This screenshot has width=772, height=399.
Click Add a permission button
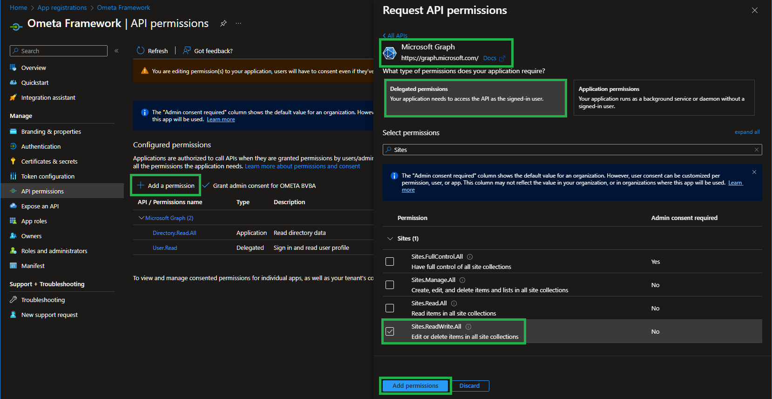pyautogui.click(x=166, y=186)
